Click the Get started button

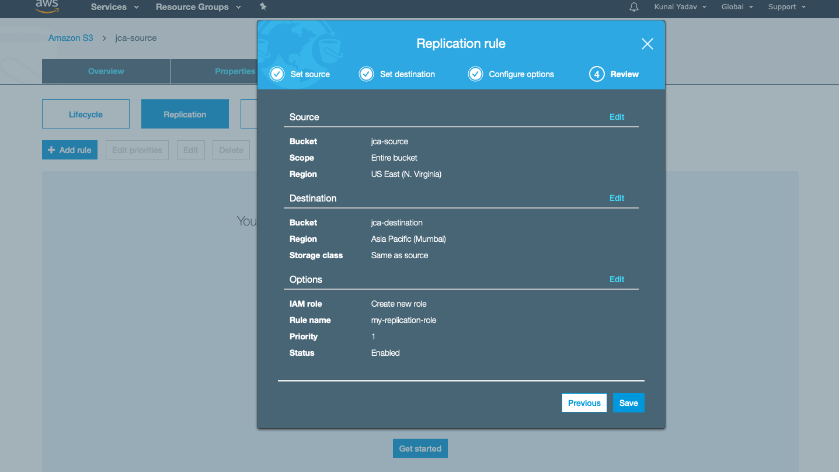pos(420,449)
